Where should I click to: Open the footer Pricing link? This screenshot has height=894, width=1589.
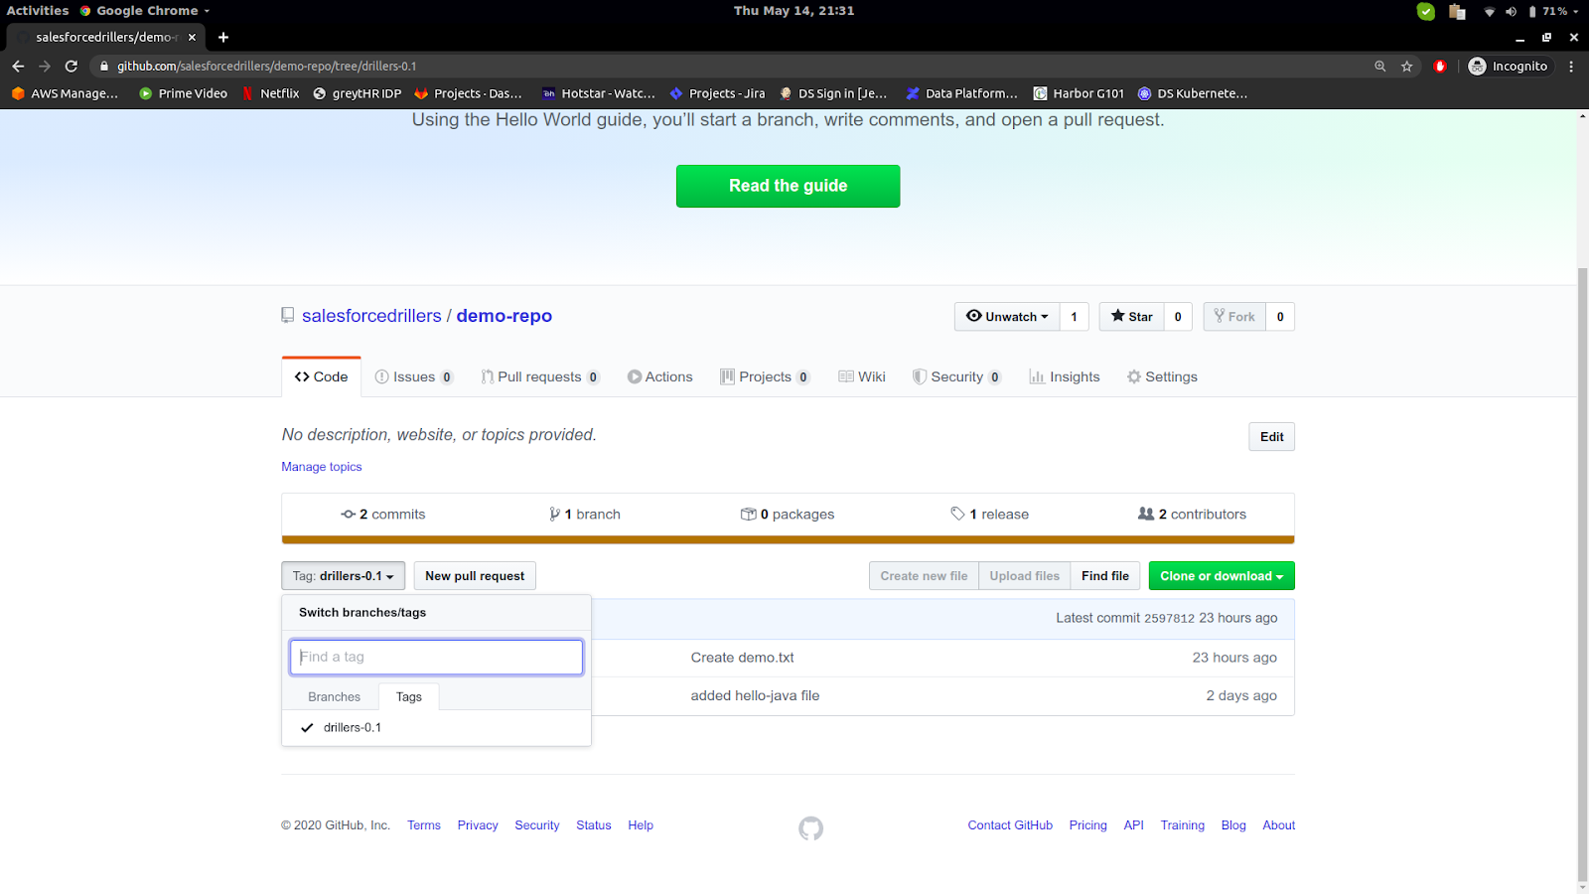pos(1087,825)
